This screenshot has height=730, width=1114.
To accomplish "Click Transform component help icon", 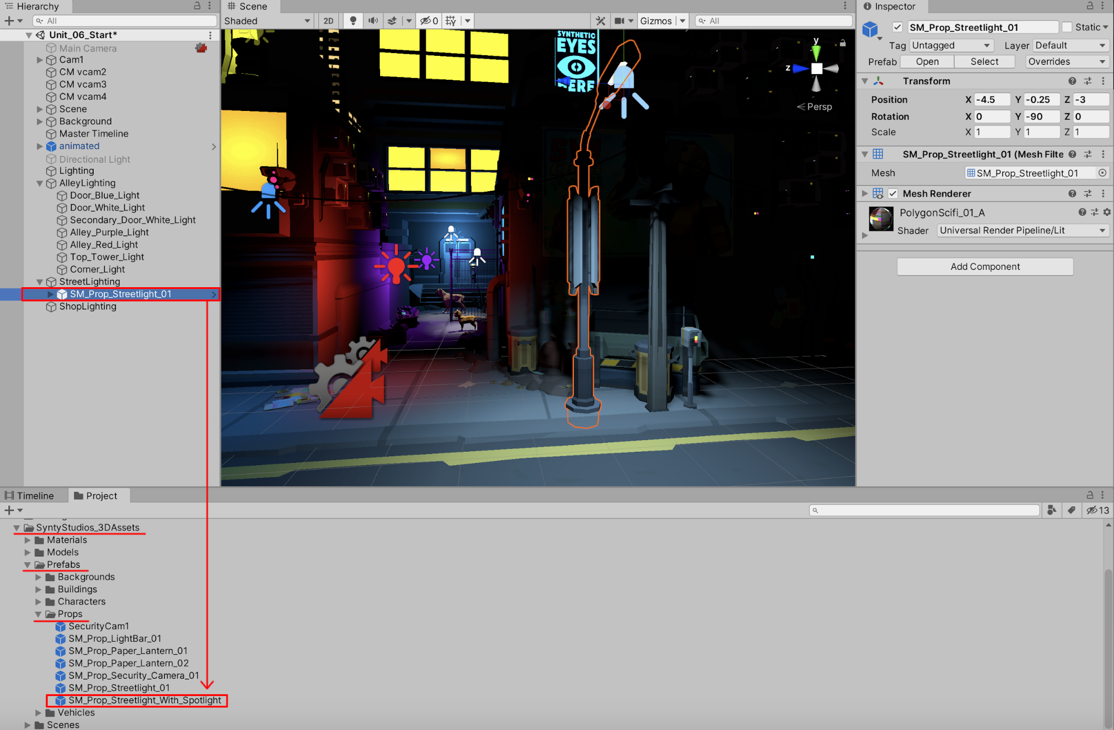I will 1072,81.
